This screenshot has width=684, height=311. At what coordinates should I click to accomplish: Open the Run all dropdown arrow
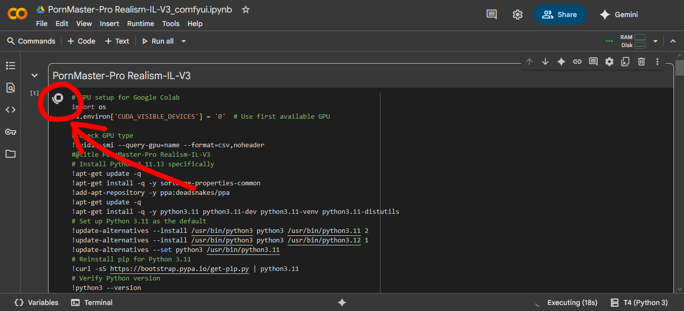coord(183,41)
